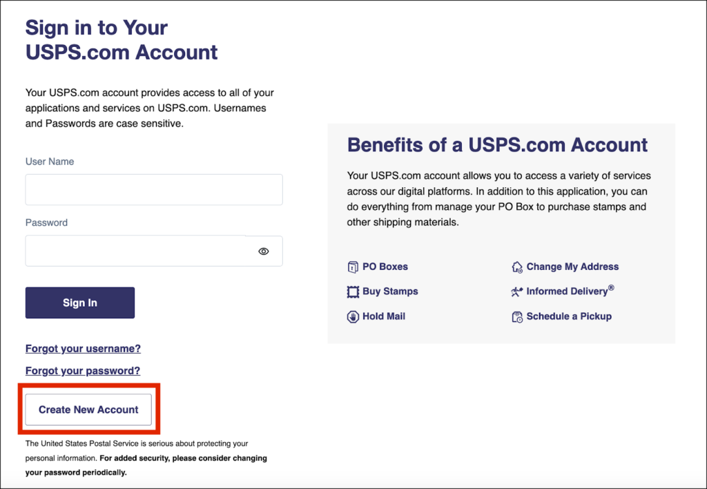Click the Buy Stamps stamp icon
Viewport: 707px width, 489px height.
coord(353,291)
